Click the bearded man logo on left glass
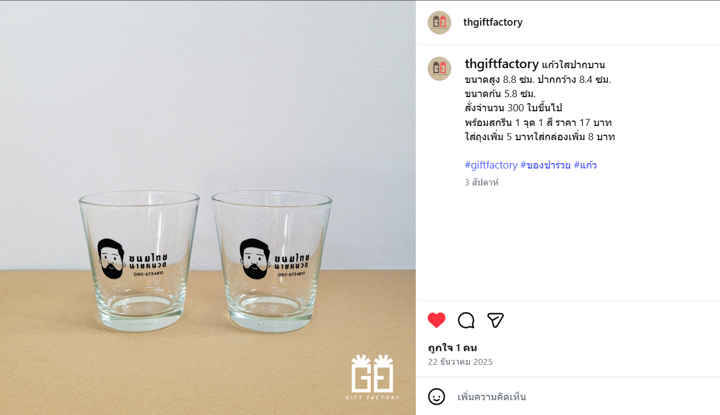This screenshot has width=720, height=415. [111, 259]
